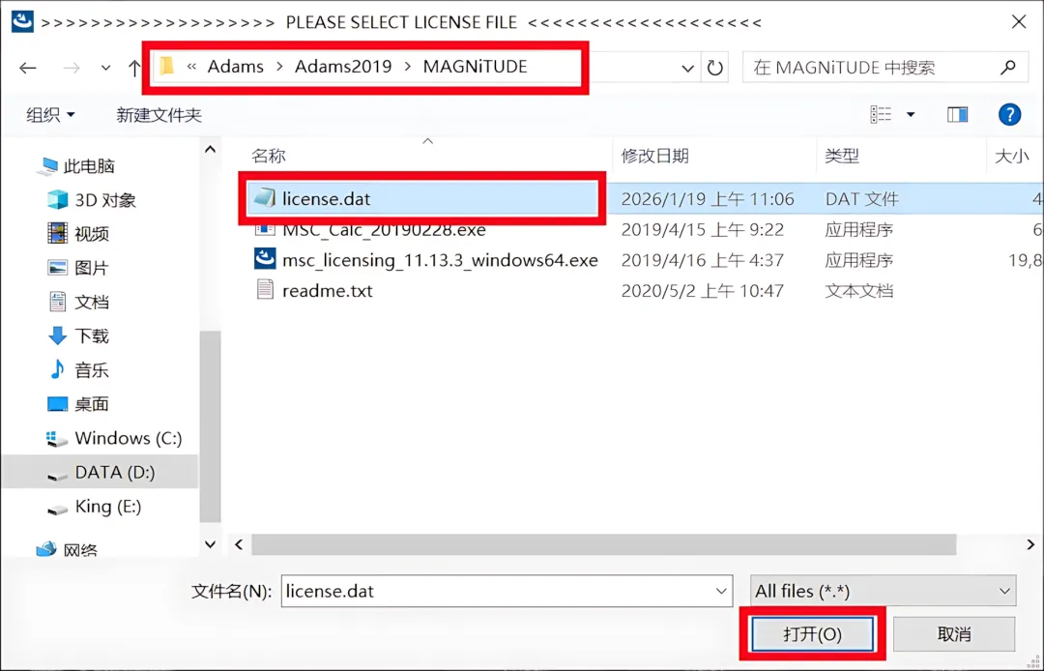
Task: Select Windows (C:) drive
Action: pyautogui.click(x=114, y=438)
